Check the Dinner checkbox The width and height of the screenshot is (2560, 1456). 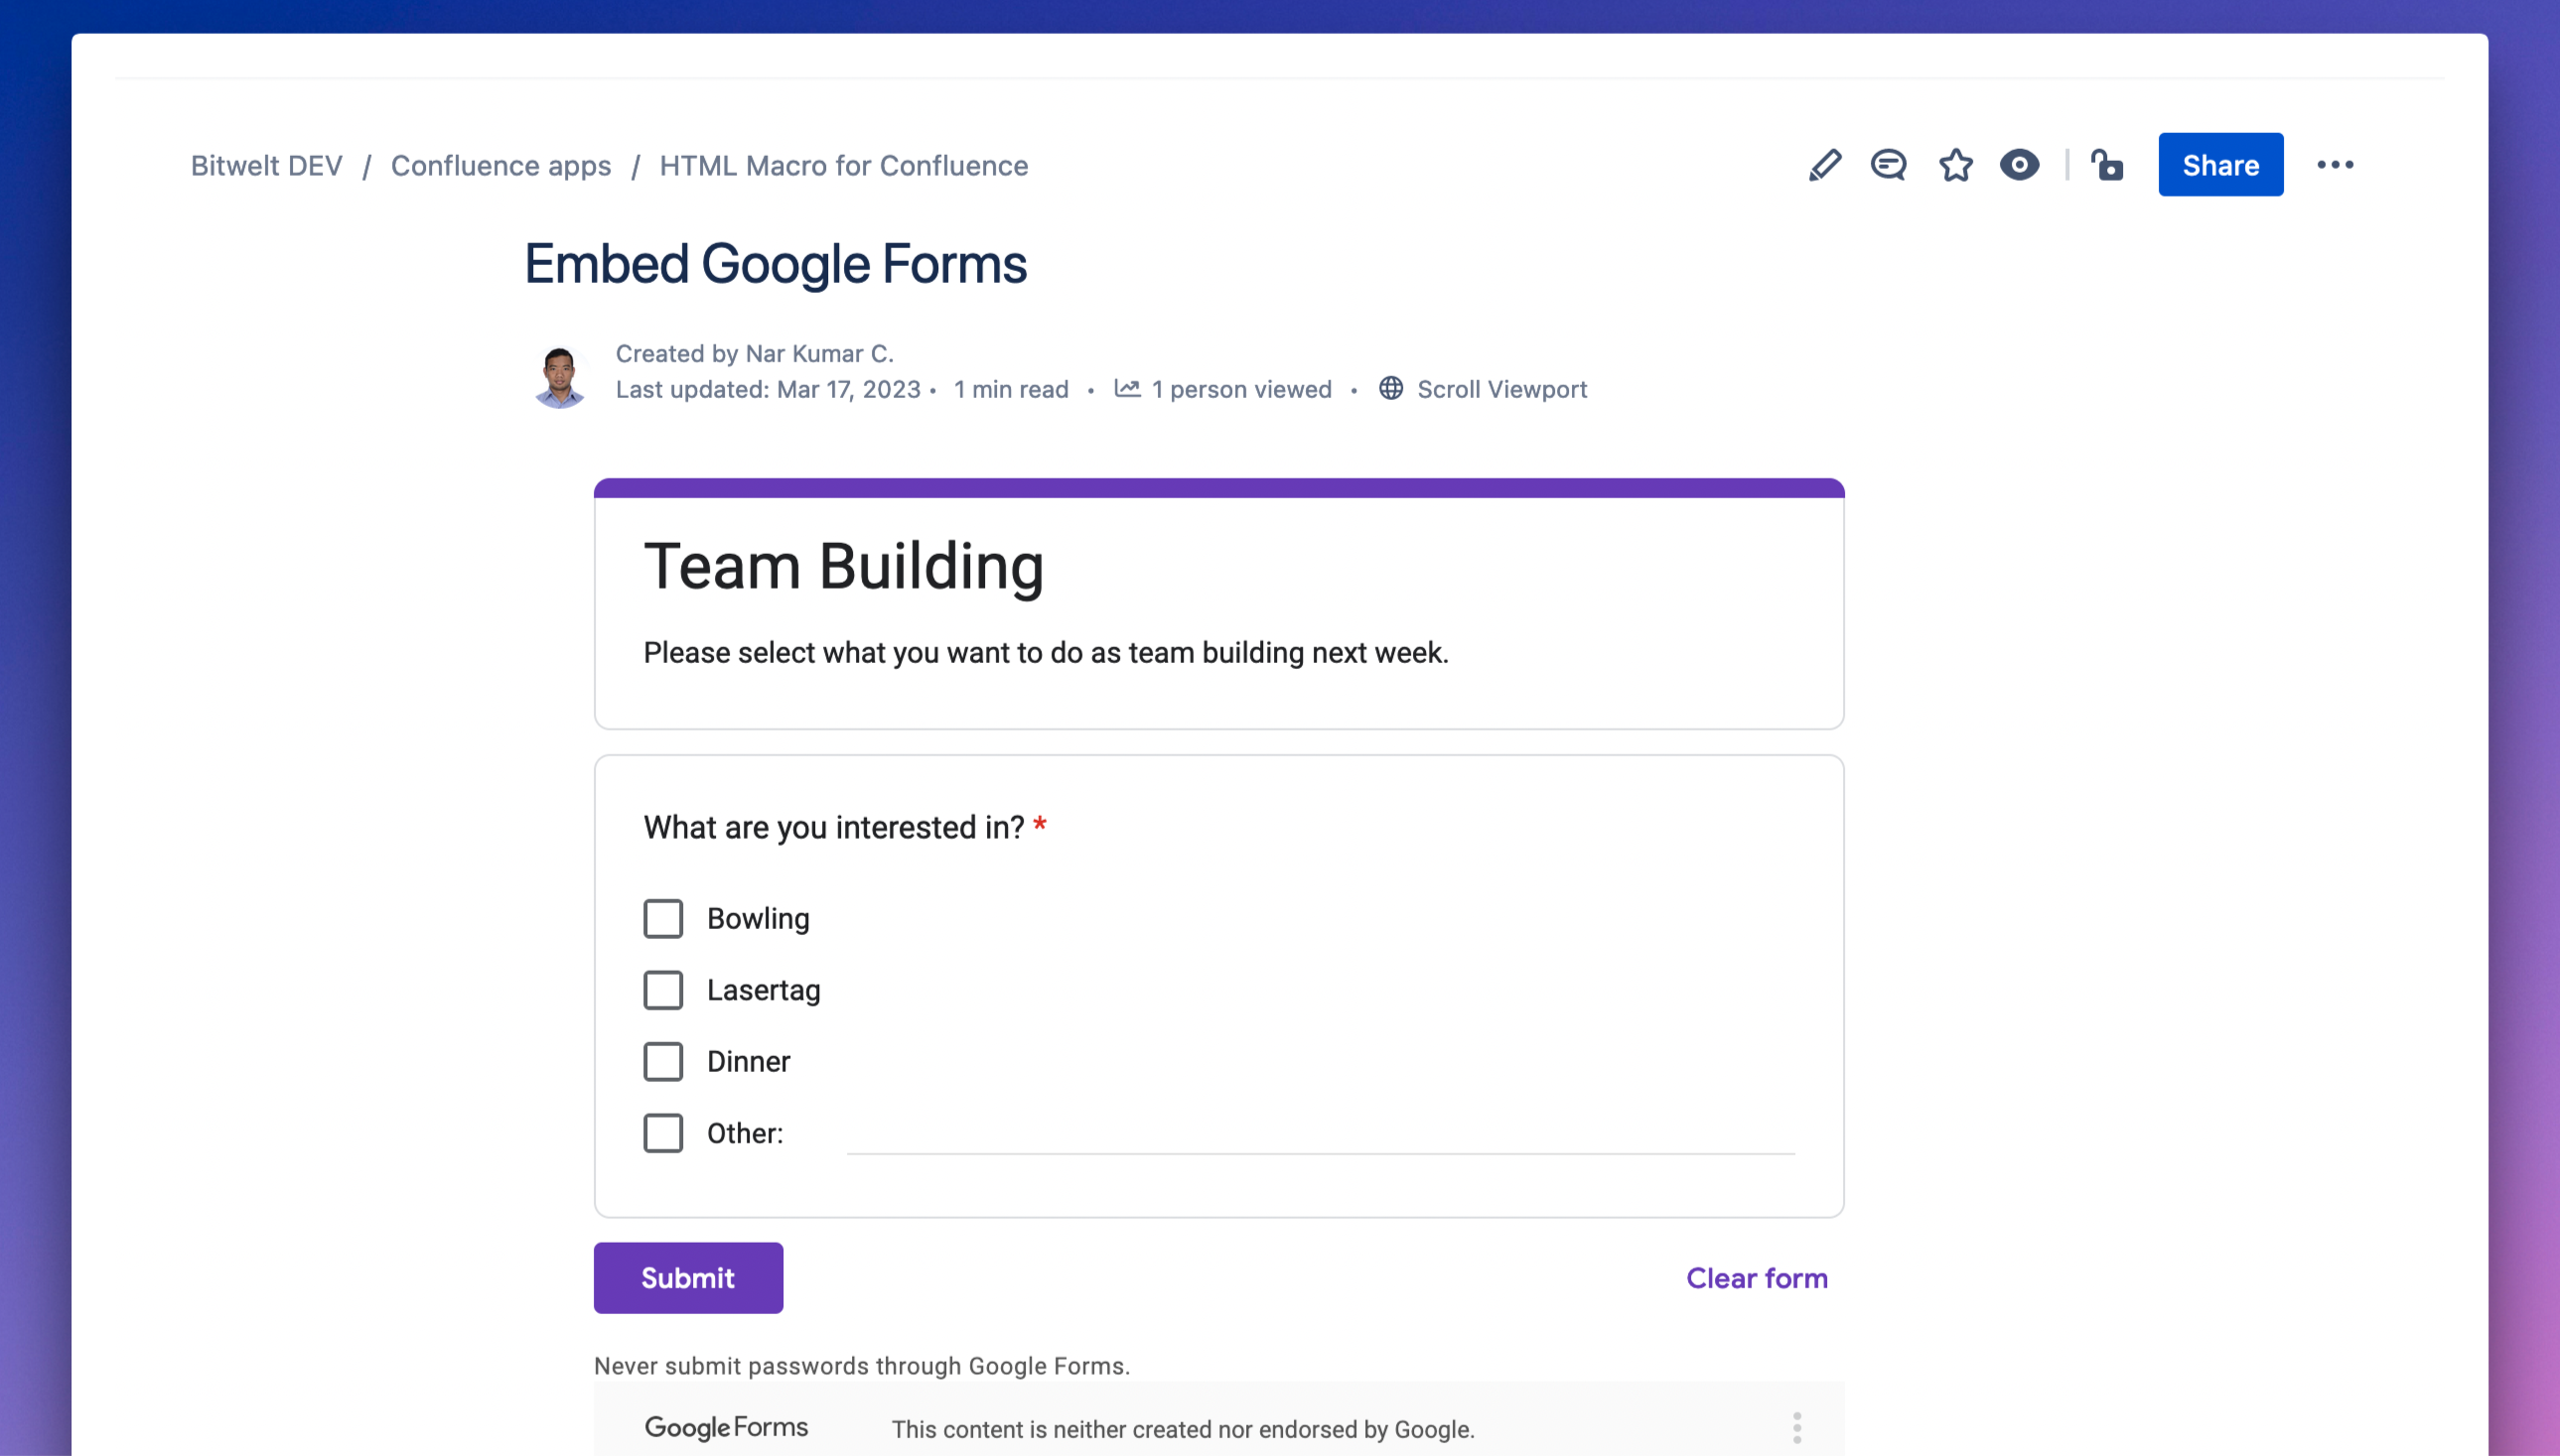coord(663,1061)
